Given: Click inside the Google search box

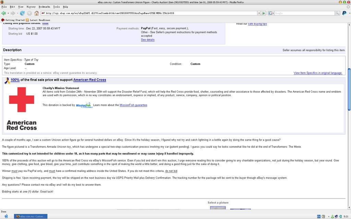Looking at the screenshot, I should [304, 13].
